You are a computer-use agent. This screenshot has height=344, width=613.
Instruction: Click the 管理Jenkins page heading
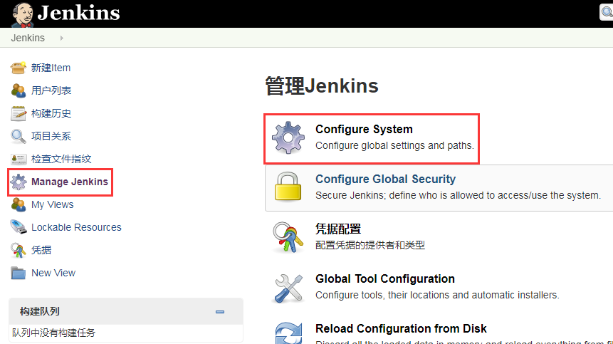click(322, 85)
